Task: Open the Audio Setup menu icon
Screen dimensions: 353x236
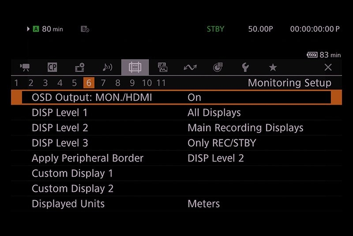Action: 107,67
